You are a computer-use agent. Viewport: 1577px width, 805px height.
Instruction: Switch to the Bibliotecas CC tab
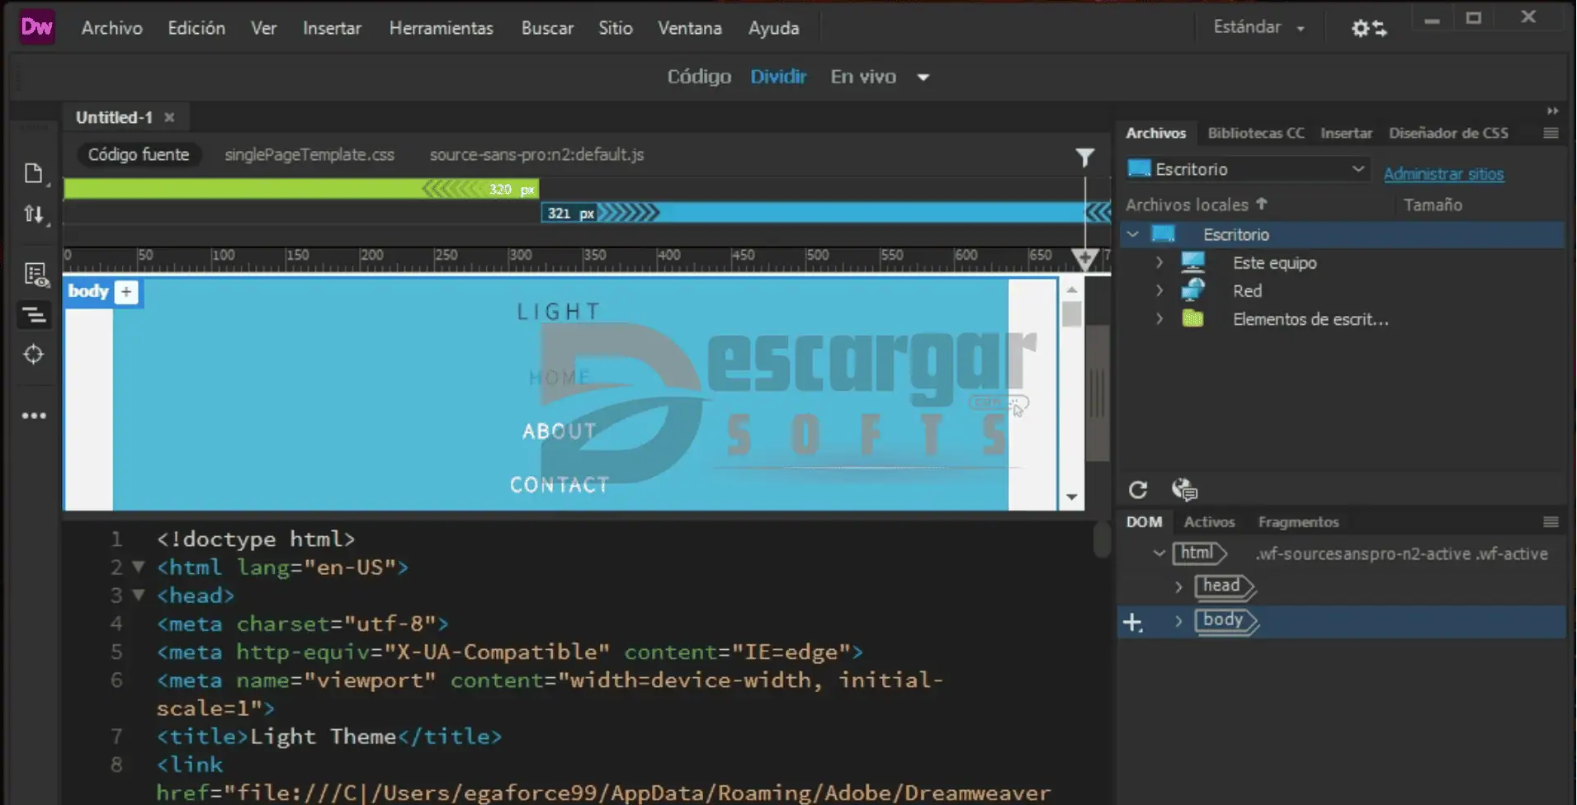click(x=1256, y=133)
